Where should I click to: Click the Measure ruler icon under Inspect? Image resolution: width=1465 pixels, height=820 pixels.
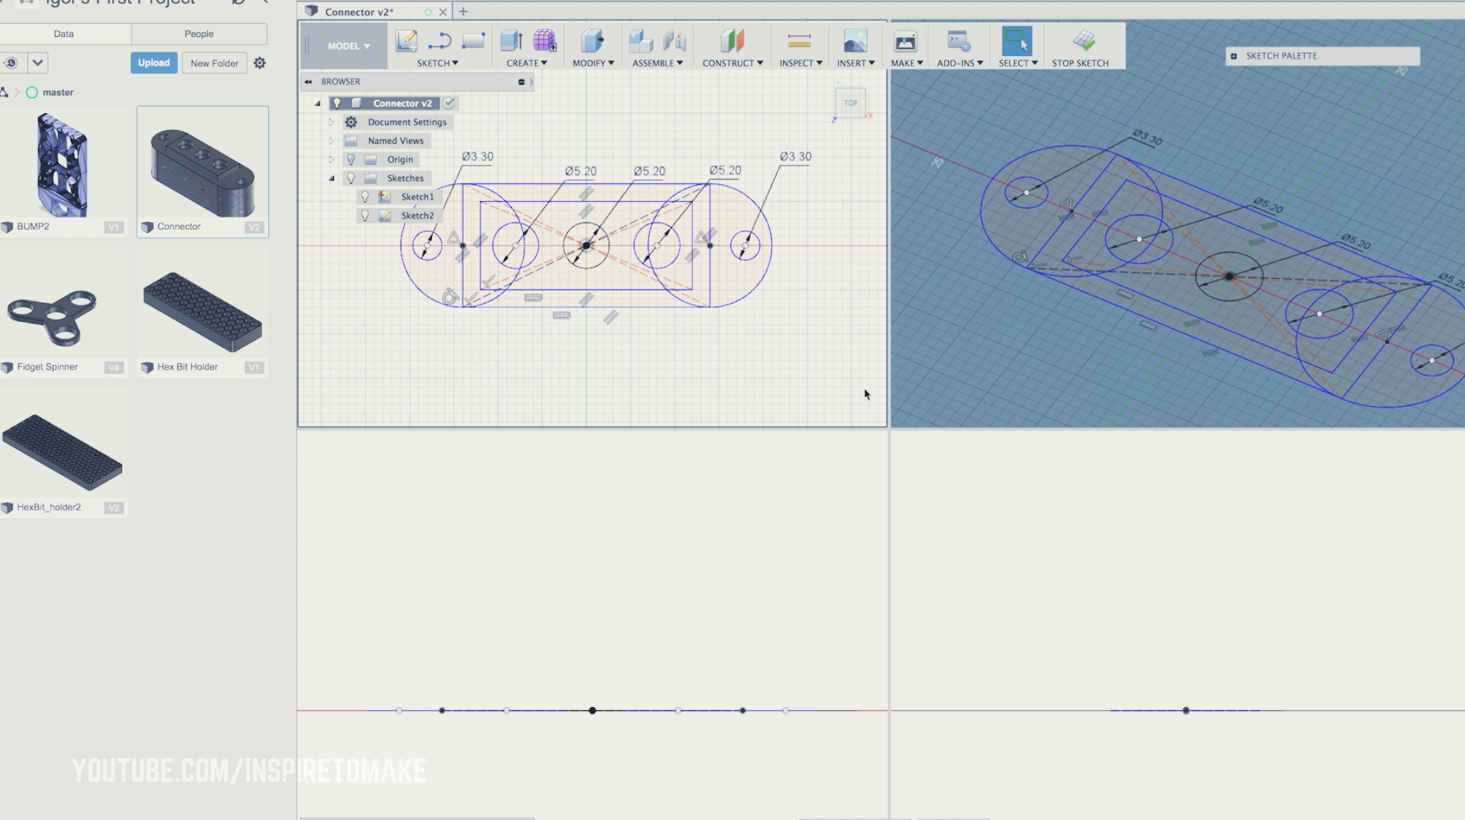799,41
